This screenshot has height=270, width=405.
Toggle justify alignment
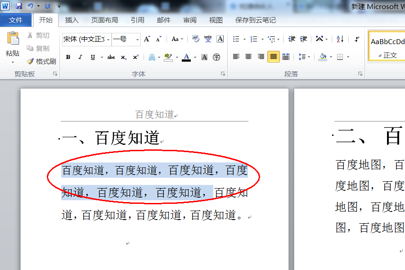coord(274,57)
